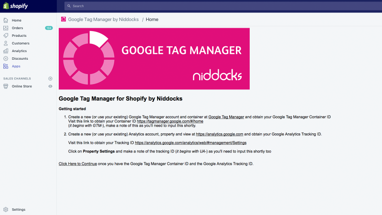Select the Orders inbox icon
Image resolution: width=382 pixels, height=215 pixels.
pos(6,28)
